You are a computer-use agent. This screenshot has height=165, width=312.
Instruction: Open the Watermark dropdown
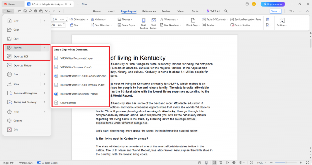[x=169, y=19]
